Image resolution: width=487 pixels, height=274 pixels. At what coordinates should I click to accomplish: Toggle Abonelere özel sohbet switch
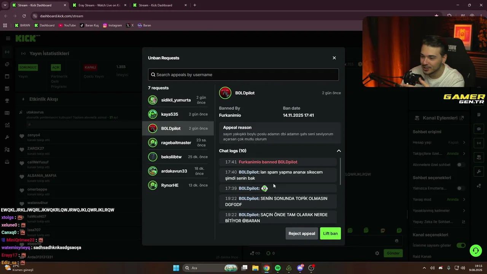tap(461, 165)
